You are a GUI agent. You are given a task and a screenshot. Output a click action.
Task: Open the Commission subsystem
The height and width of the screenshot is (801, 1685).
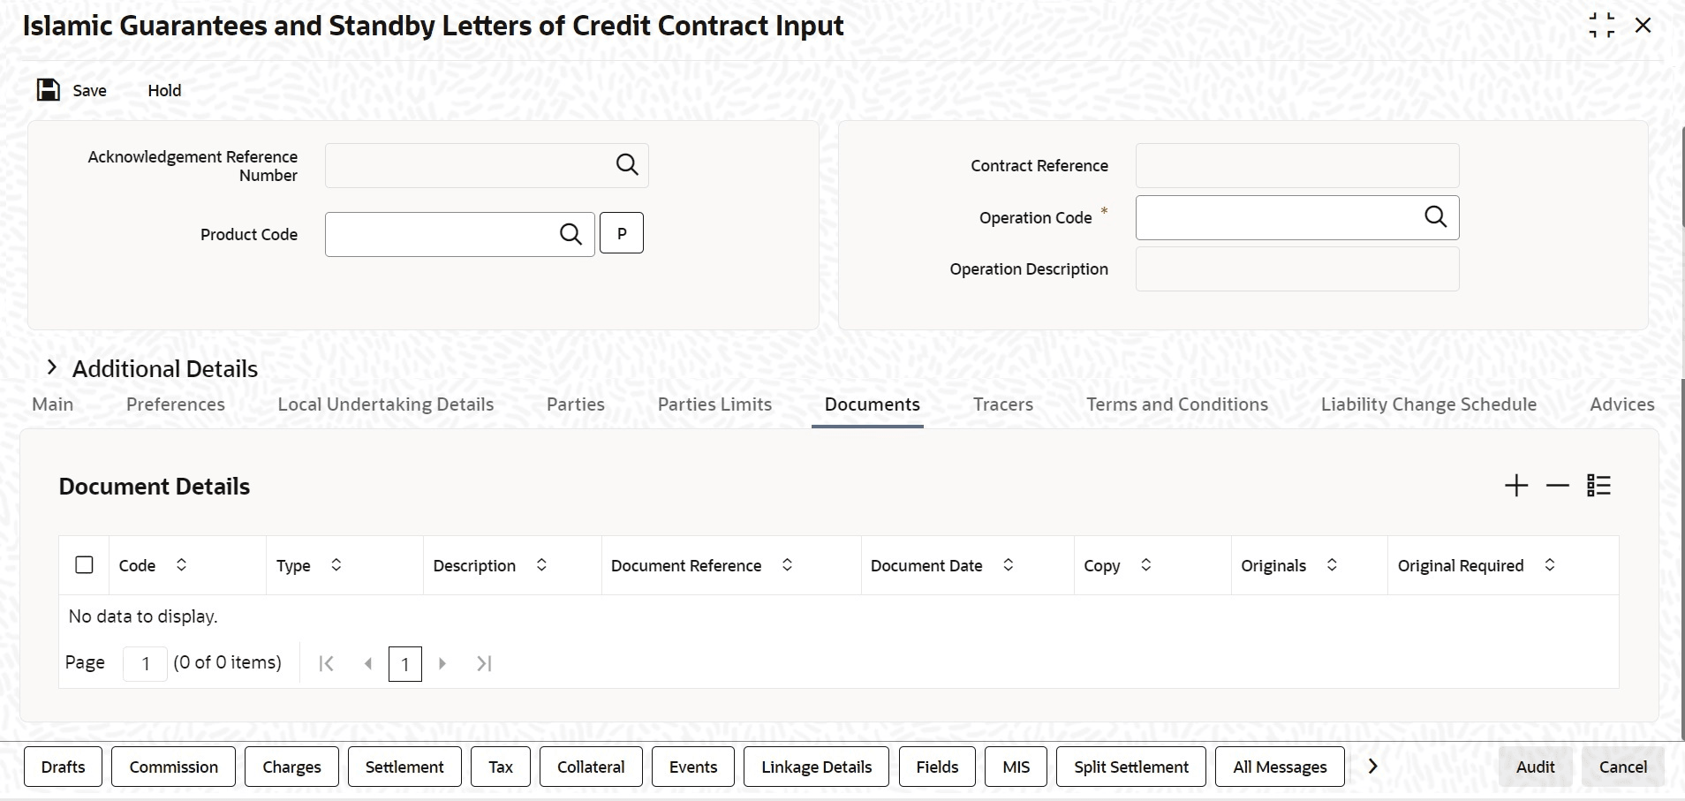pos(174,767)
